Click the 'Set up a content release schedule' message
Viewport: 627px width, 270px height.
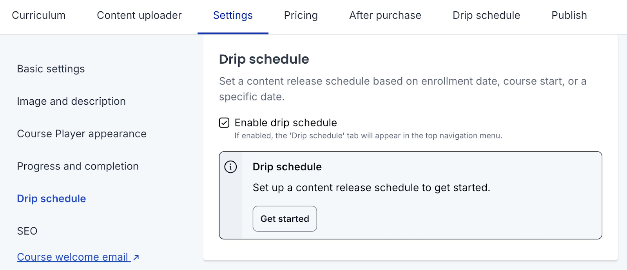[371, 188]
